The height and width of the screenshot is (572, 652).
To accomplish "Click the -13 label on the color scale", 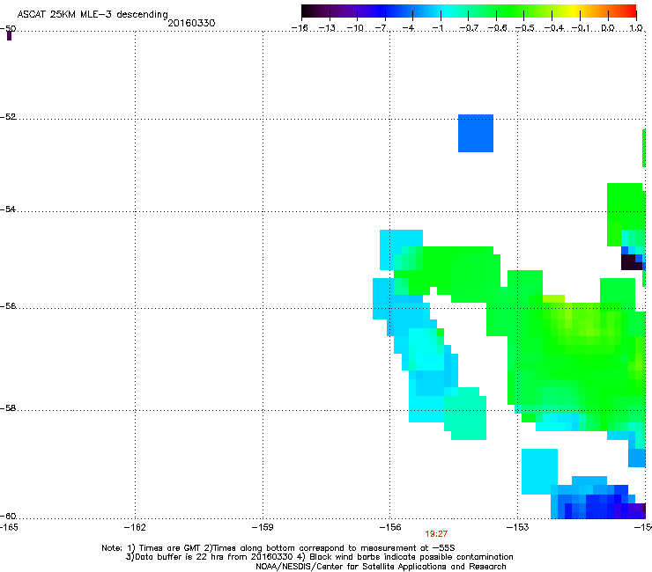I will pyautogui.click(x=327, y=28).
